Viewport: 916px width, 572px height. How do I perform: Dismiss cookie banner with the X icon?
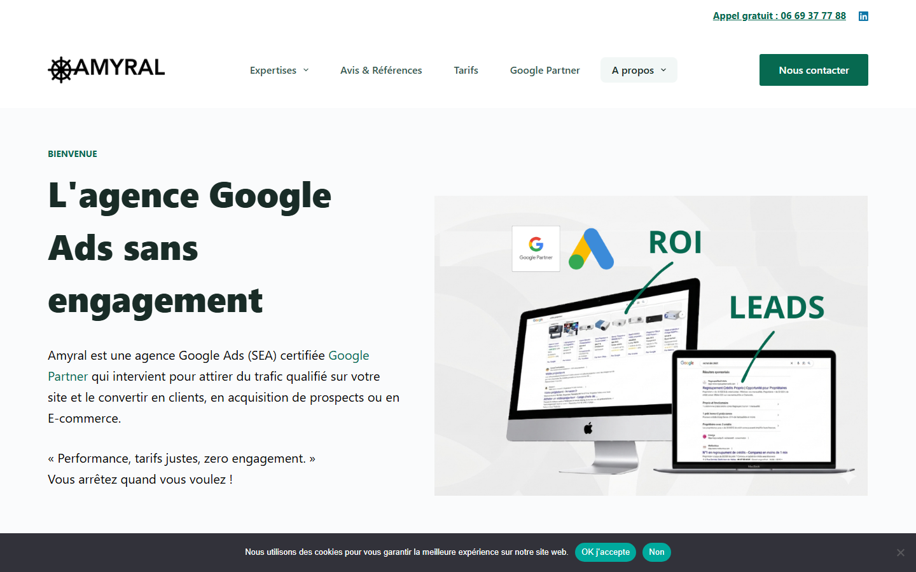[900, 552]
